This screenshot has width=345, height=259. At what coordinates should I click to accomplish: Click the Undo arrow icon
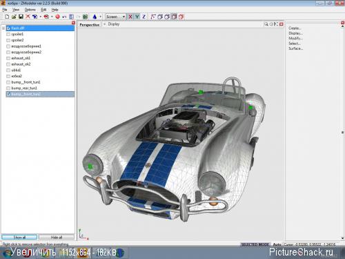tap(64, 17)
